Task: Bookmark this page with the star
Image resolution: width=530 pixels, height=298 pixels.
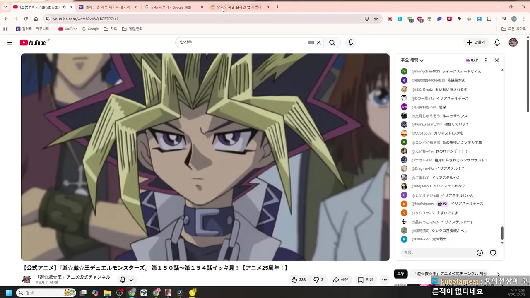Action: (x=376, y=19)
